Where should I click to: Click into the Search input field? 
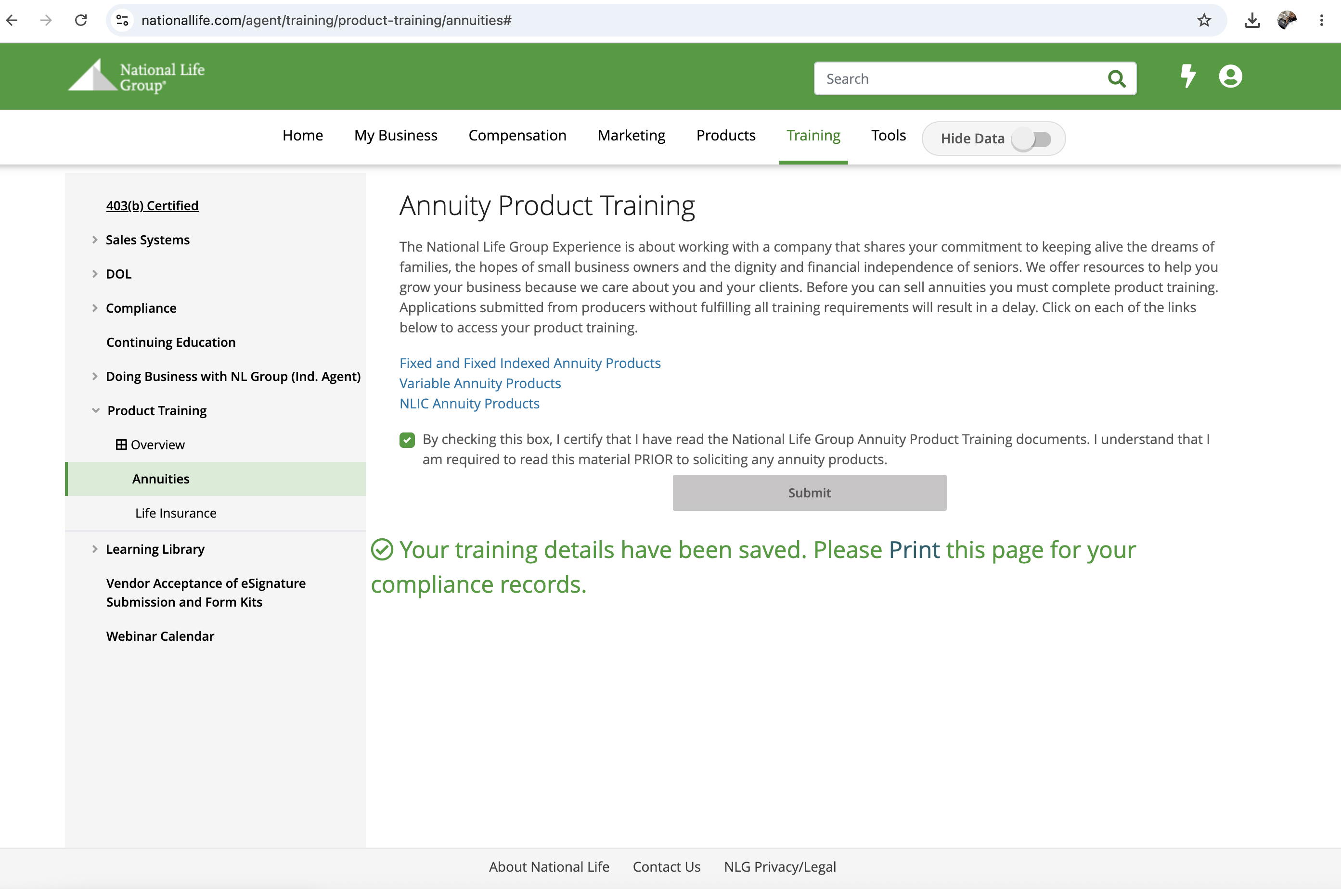click(960, 78)
